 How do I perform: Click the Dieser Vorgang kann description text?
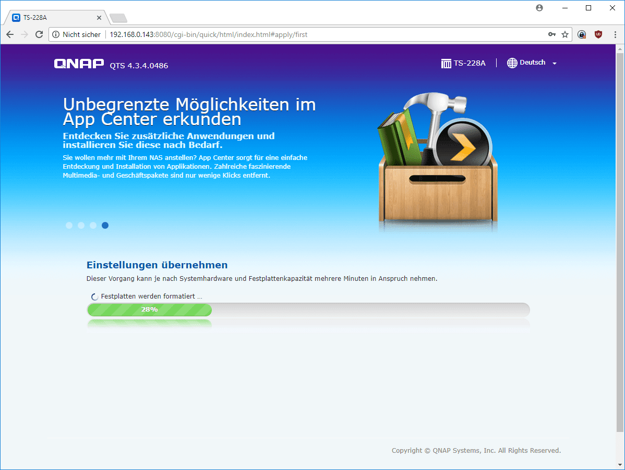pos(262,279)
